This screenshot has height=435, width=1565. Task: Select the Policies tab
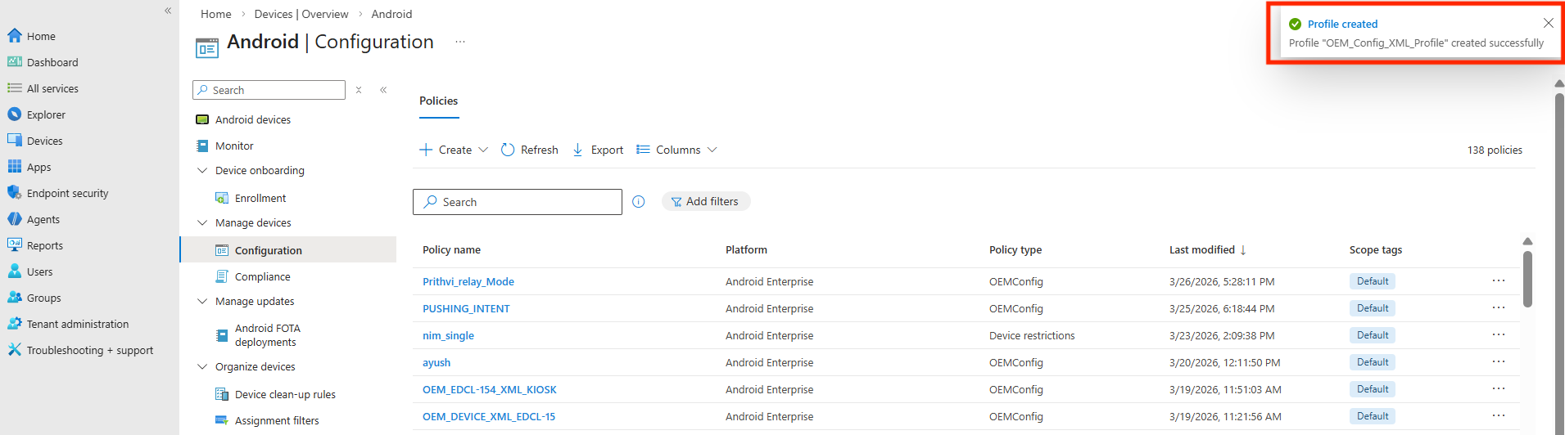pos(439,101)
